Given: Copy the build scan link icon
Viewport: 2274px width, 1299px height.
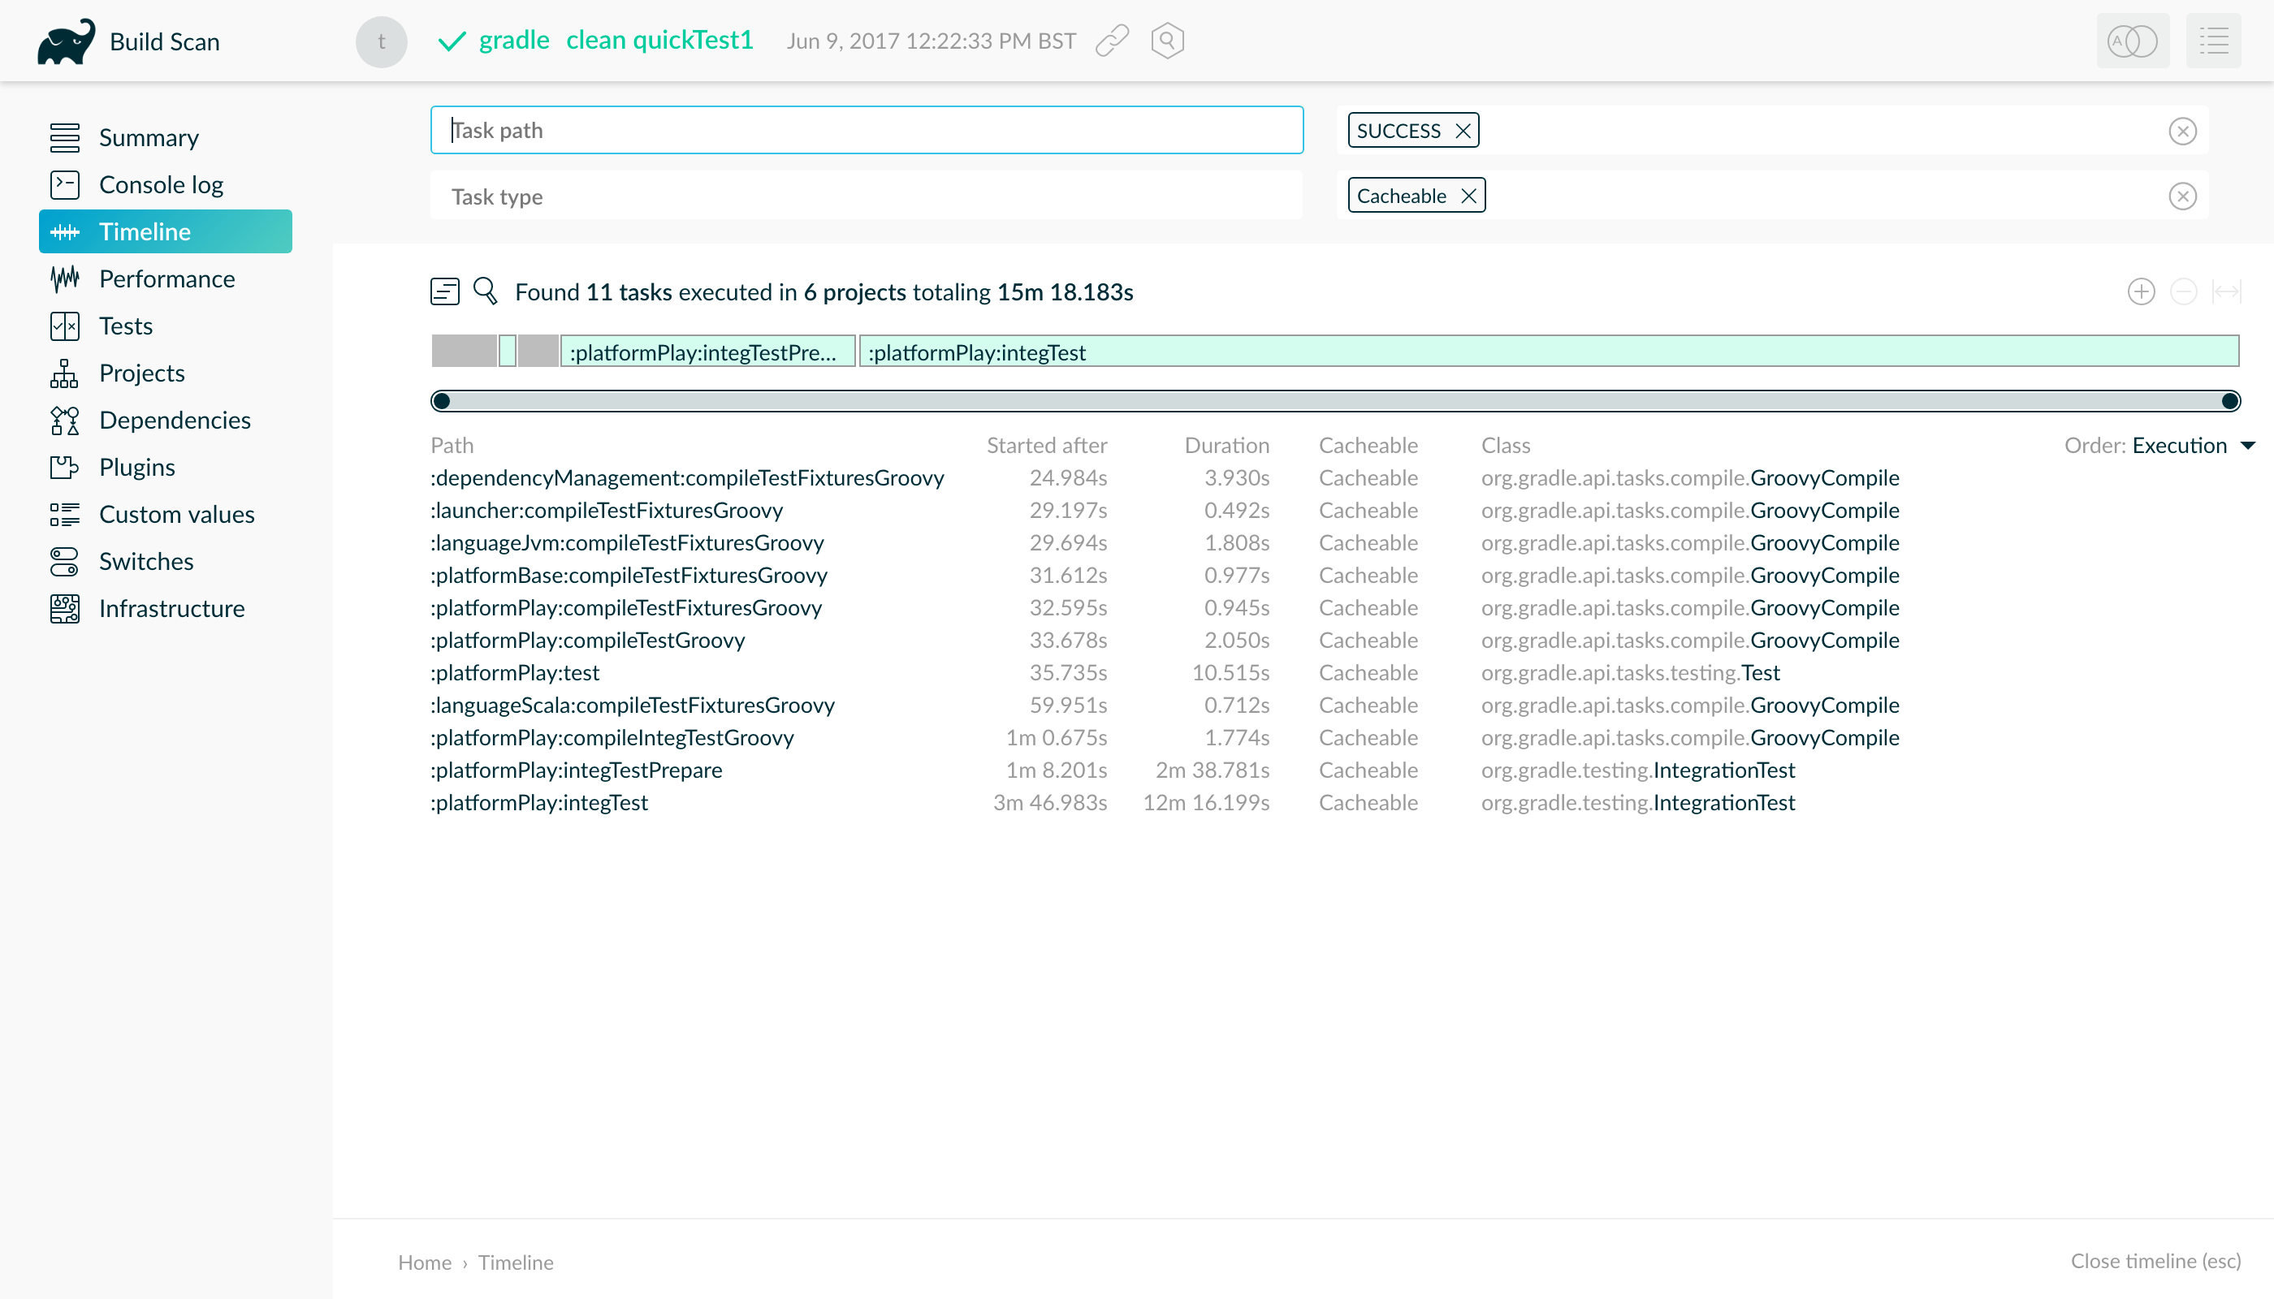Looking at the screenshot, I should coord(1112,41).
